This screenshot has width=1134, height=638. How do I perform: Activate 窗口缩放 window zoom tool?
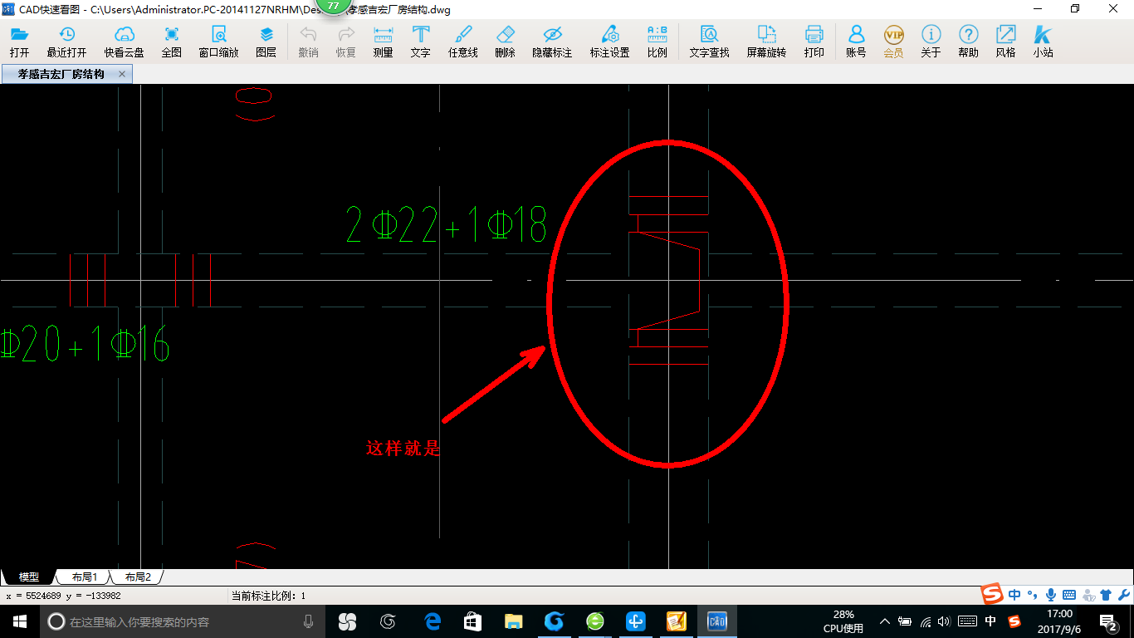218,42
